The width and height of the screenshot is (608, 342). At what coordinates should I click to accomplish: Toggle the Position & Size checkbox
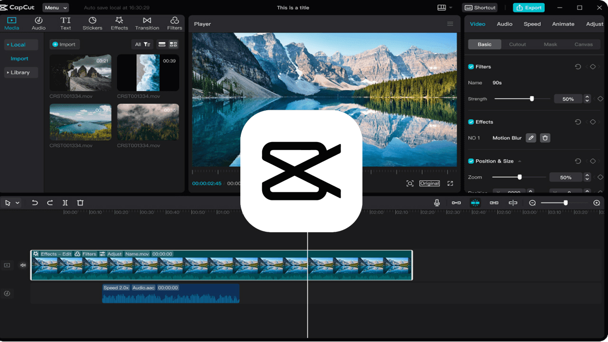[x=471, y=161]
